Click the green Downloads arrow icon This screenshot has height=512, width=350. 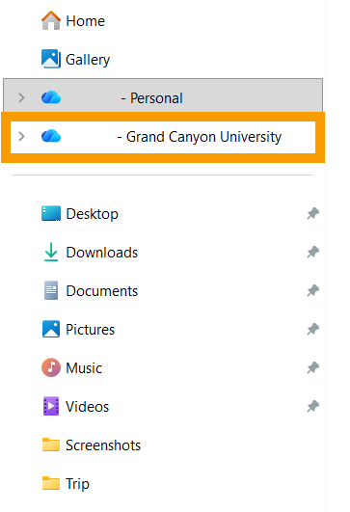[x=51, y=252]
